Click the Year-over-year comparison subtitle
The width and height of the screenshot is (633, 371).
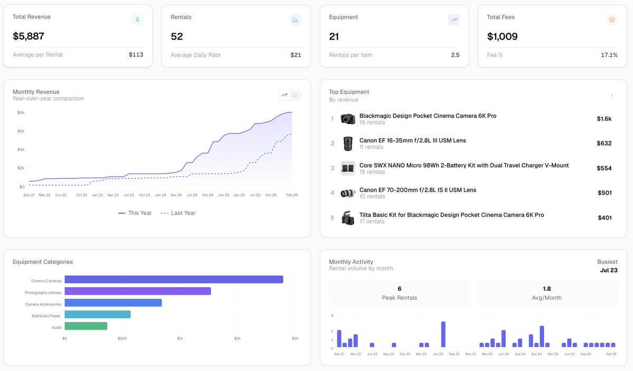[49, 99]
